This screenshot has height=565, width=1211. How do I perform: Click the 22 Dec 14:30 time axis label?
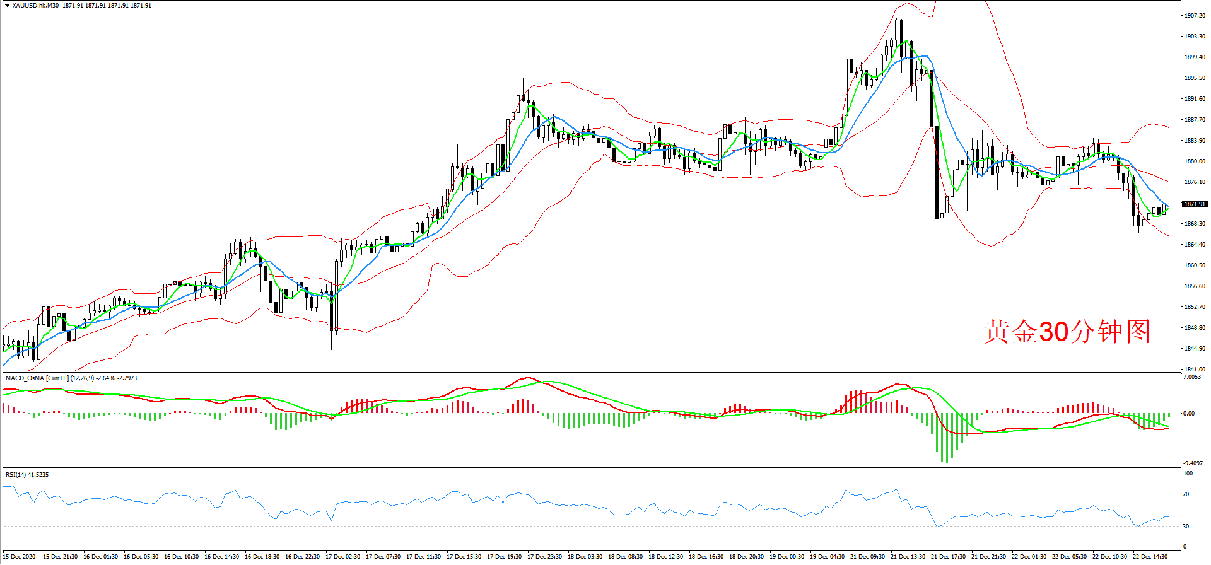(x=1150, y=557)
